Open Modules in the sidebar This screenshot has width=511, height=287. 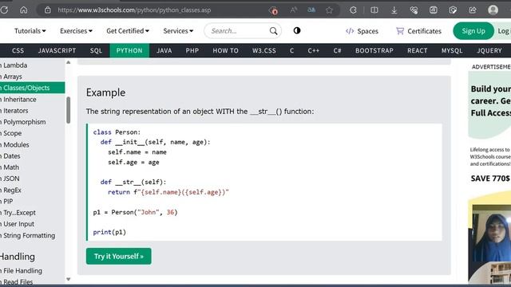(32, 144)
